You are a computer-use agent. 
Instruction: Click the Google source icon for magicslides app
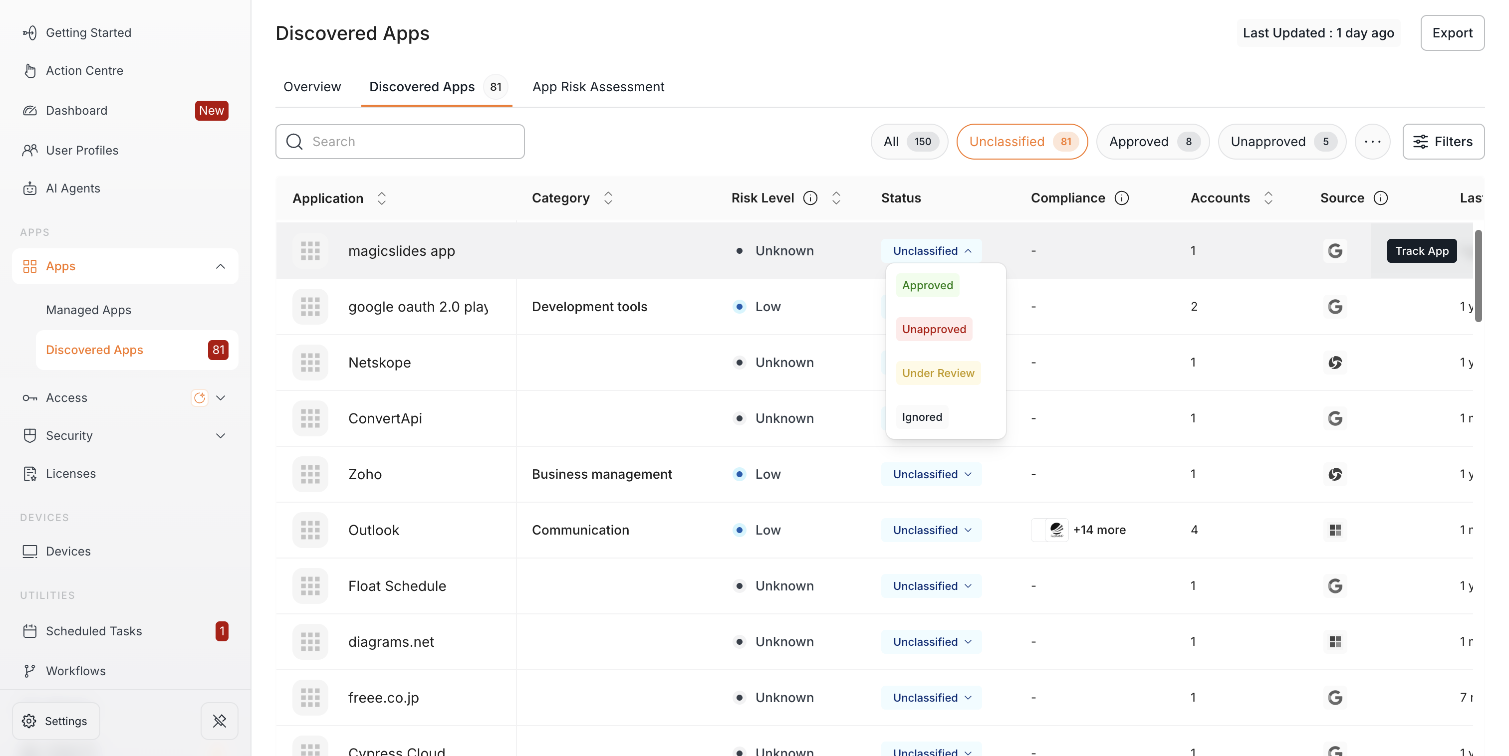pyautogui.click(x=1335, y=251)
